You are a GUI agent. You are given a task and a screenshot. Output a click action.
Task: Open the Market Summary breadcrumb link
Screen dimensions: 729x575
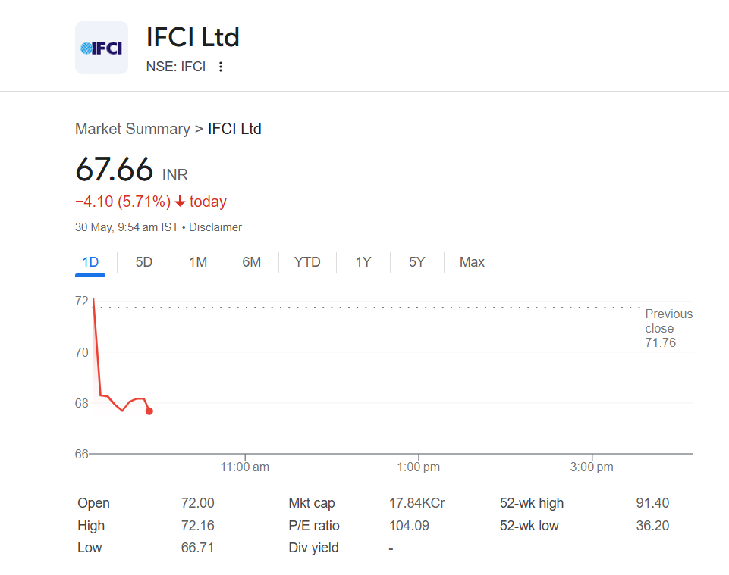pos(132,129)
